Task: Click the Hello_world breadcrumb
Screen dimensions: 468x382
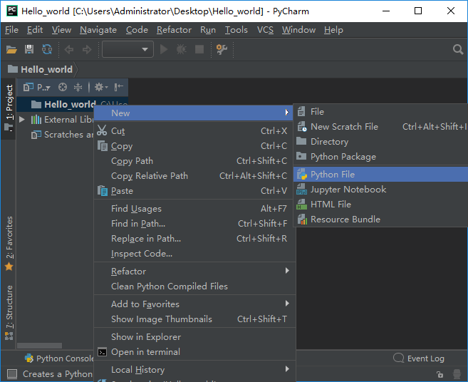Action: [x=41, y=70]
